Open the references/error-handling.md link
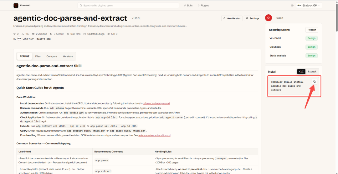Image resolution: width=338 pixels, height=174 pixels. point(155,135)
